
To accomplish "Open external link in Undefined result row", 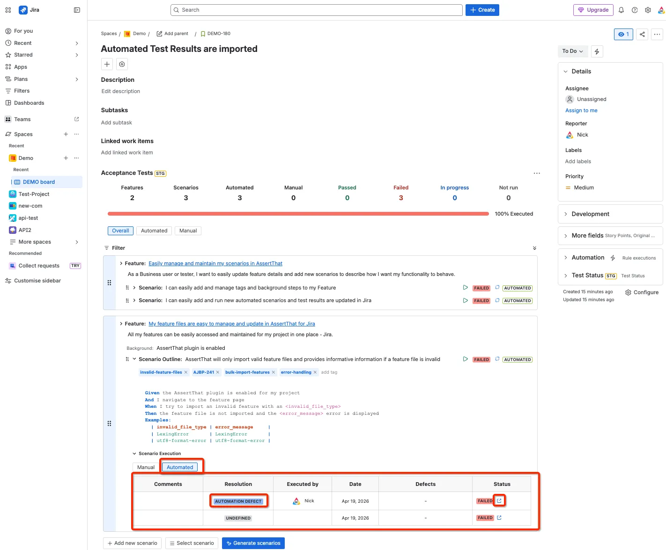I will pyautogui.click(x=499, y=518).
